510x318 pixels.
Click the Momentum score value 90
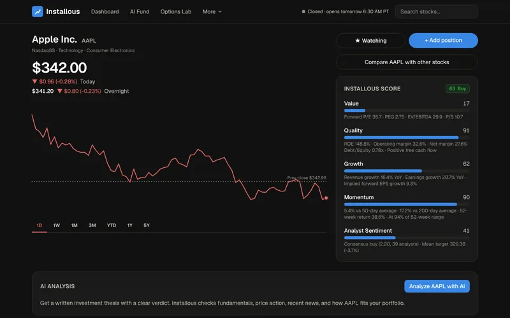click(x=466, y=197)
